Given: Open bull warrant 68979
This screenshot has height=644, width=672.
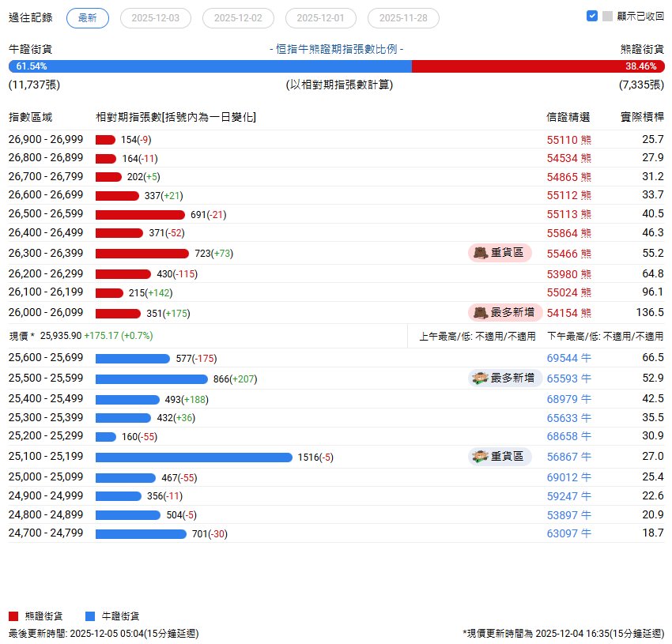Looking at the screenshot, I should coord(568,399).
